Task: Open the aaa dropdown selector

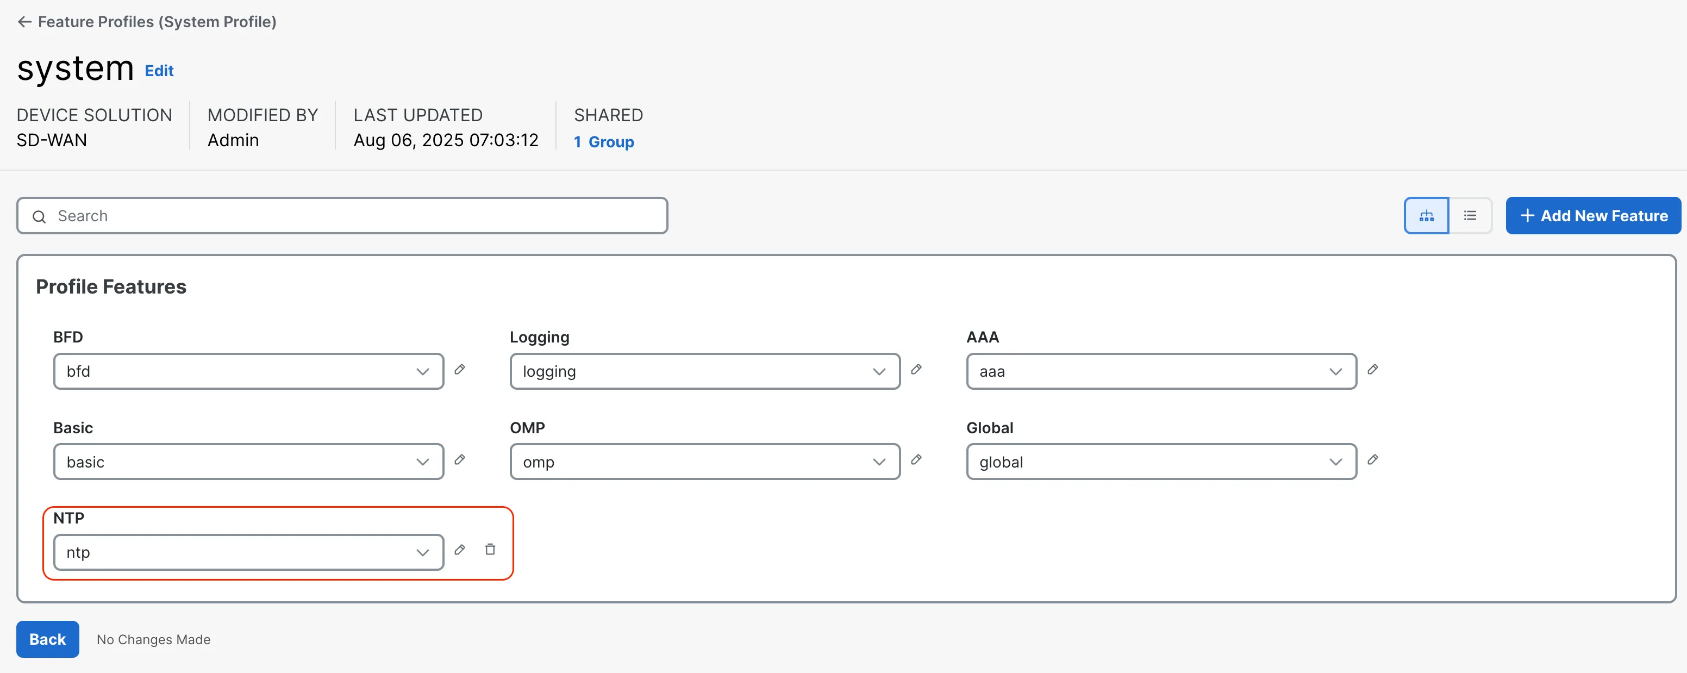Action: click(1161, 371)
